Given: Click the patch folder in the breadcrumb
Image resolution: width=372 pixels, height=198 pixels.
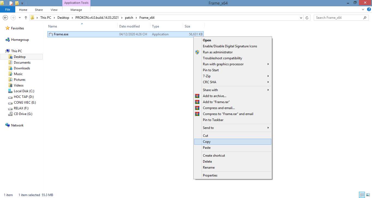Looking at the screenshot, I should [x=129, y=18].
